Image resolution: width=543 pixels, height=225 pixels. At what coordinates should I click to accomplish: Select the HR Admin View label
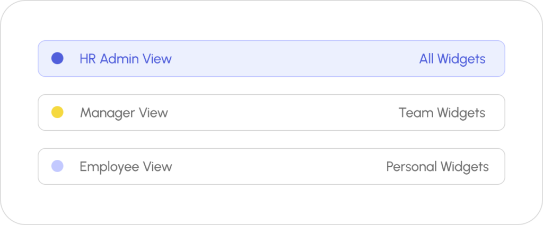point(126,59)
